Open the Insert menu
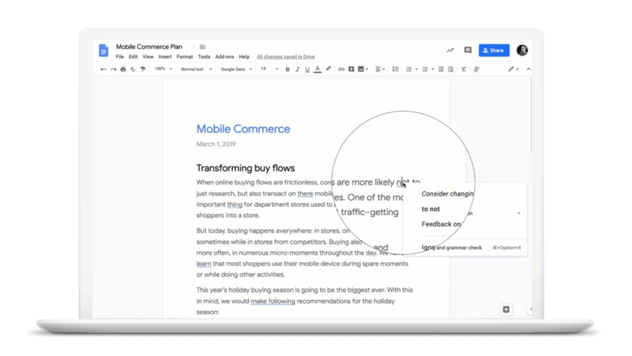 [165, 57]
